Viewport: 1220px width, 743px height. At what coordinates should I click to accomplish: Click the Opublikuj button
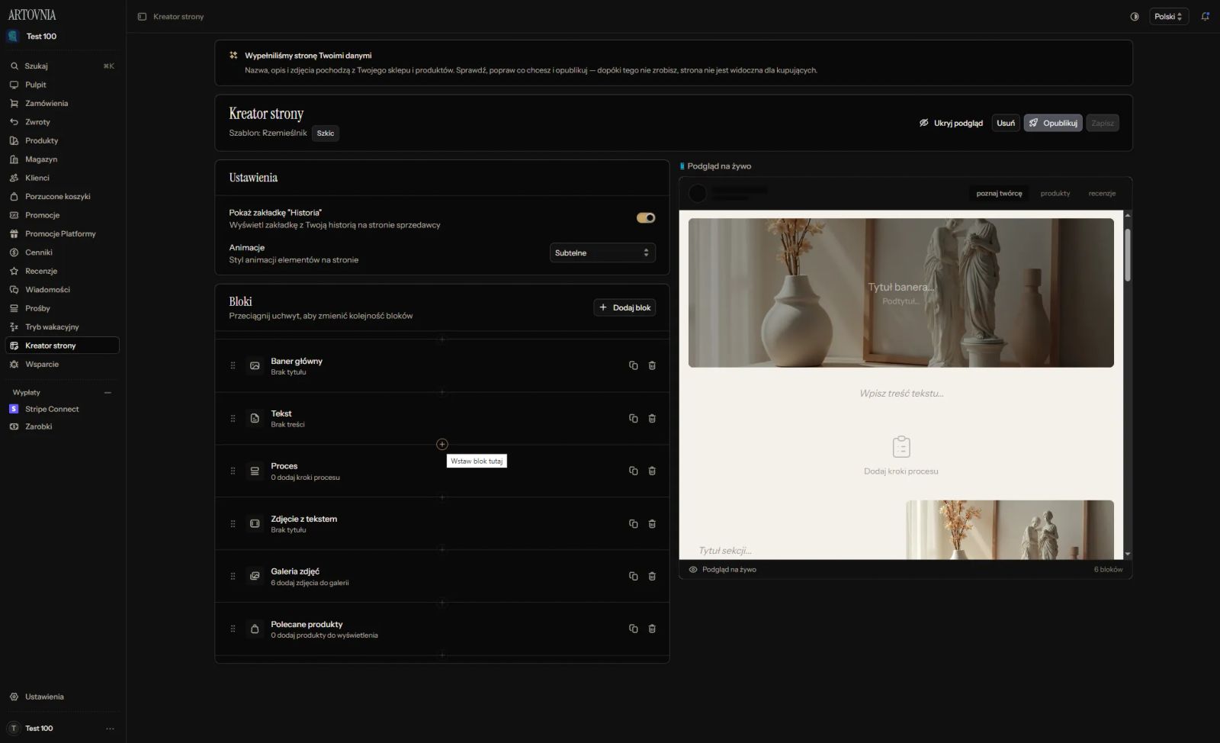click(x=1053, y=123)
